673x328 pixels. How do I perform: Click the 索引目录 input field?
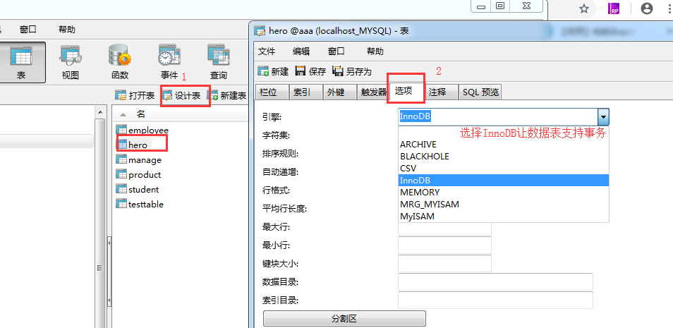pos(496,300)
